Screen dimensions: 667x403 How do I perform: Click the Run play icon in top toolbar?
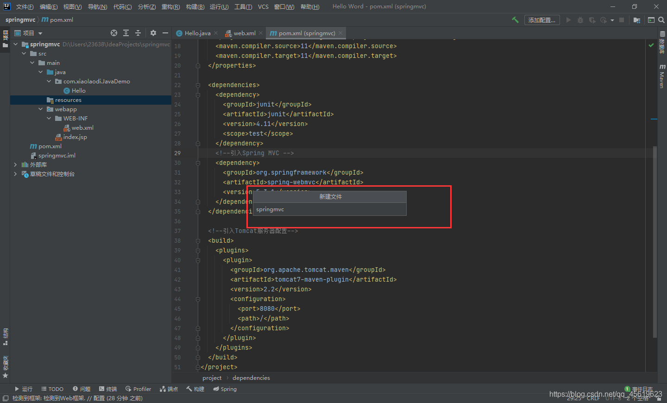click(x=568, y=20)
